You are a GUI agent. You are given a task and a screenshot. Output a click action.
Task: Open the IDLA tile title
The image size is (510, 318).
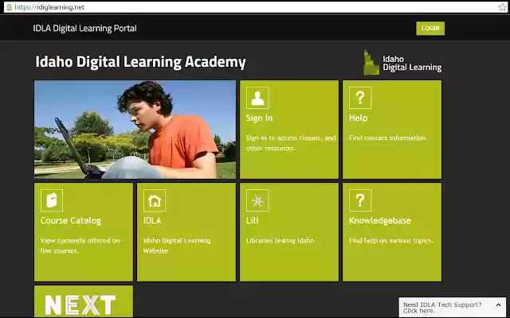152,221
